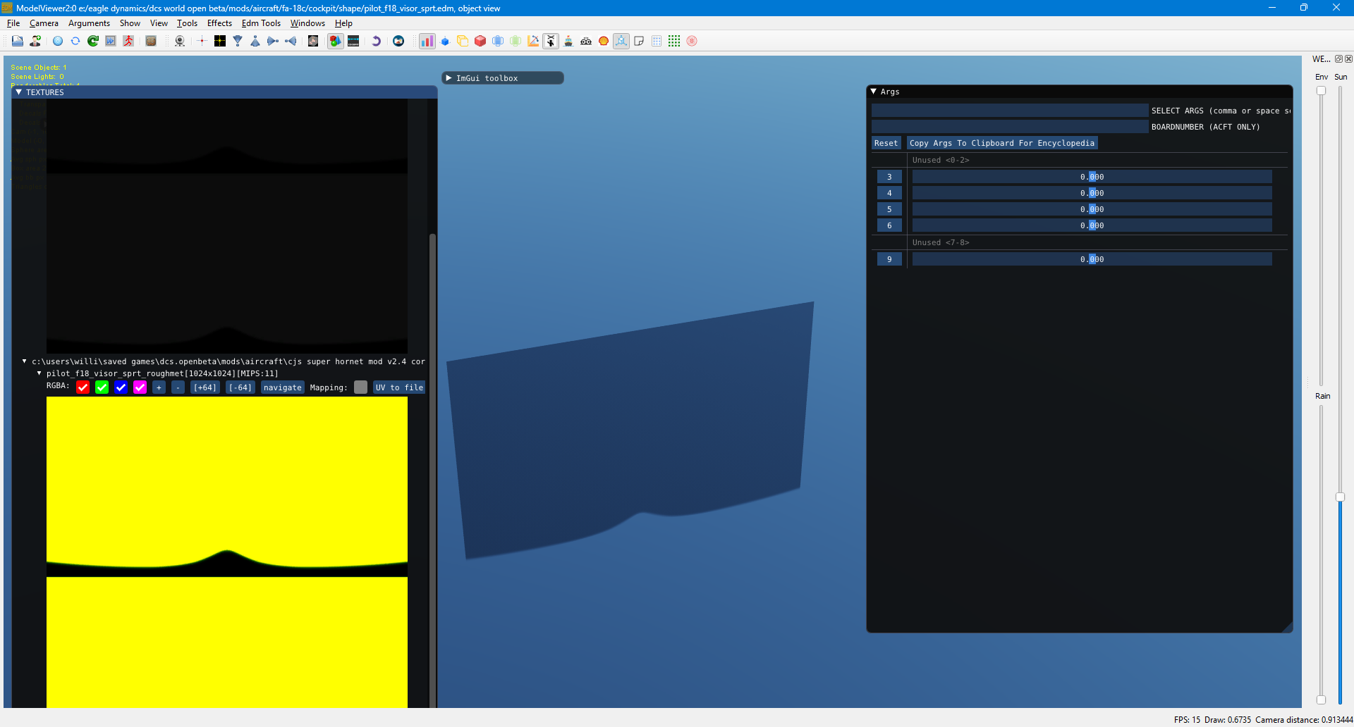Click the argument 3 value slider
Image resolution: width=1354 pixels, height=727 pixels.
1092,177
